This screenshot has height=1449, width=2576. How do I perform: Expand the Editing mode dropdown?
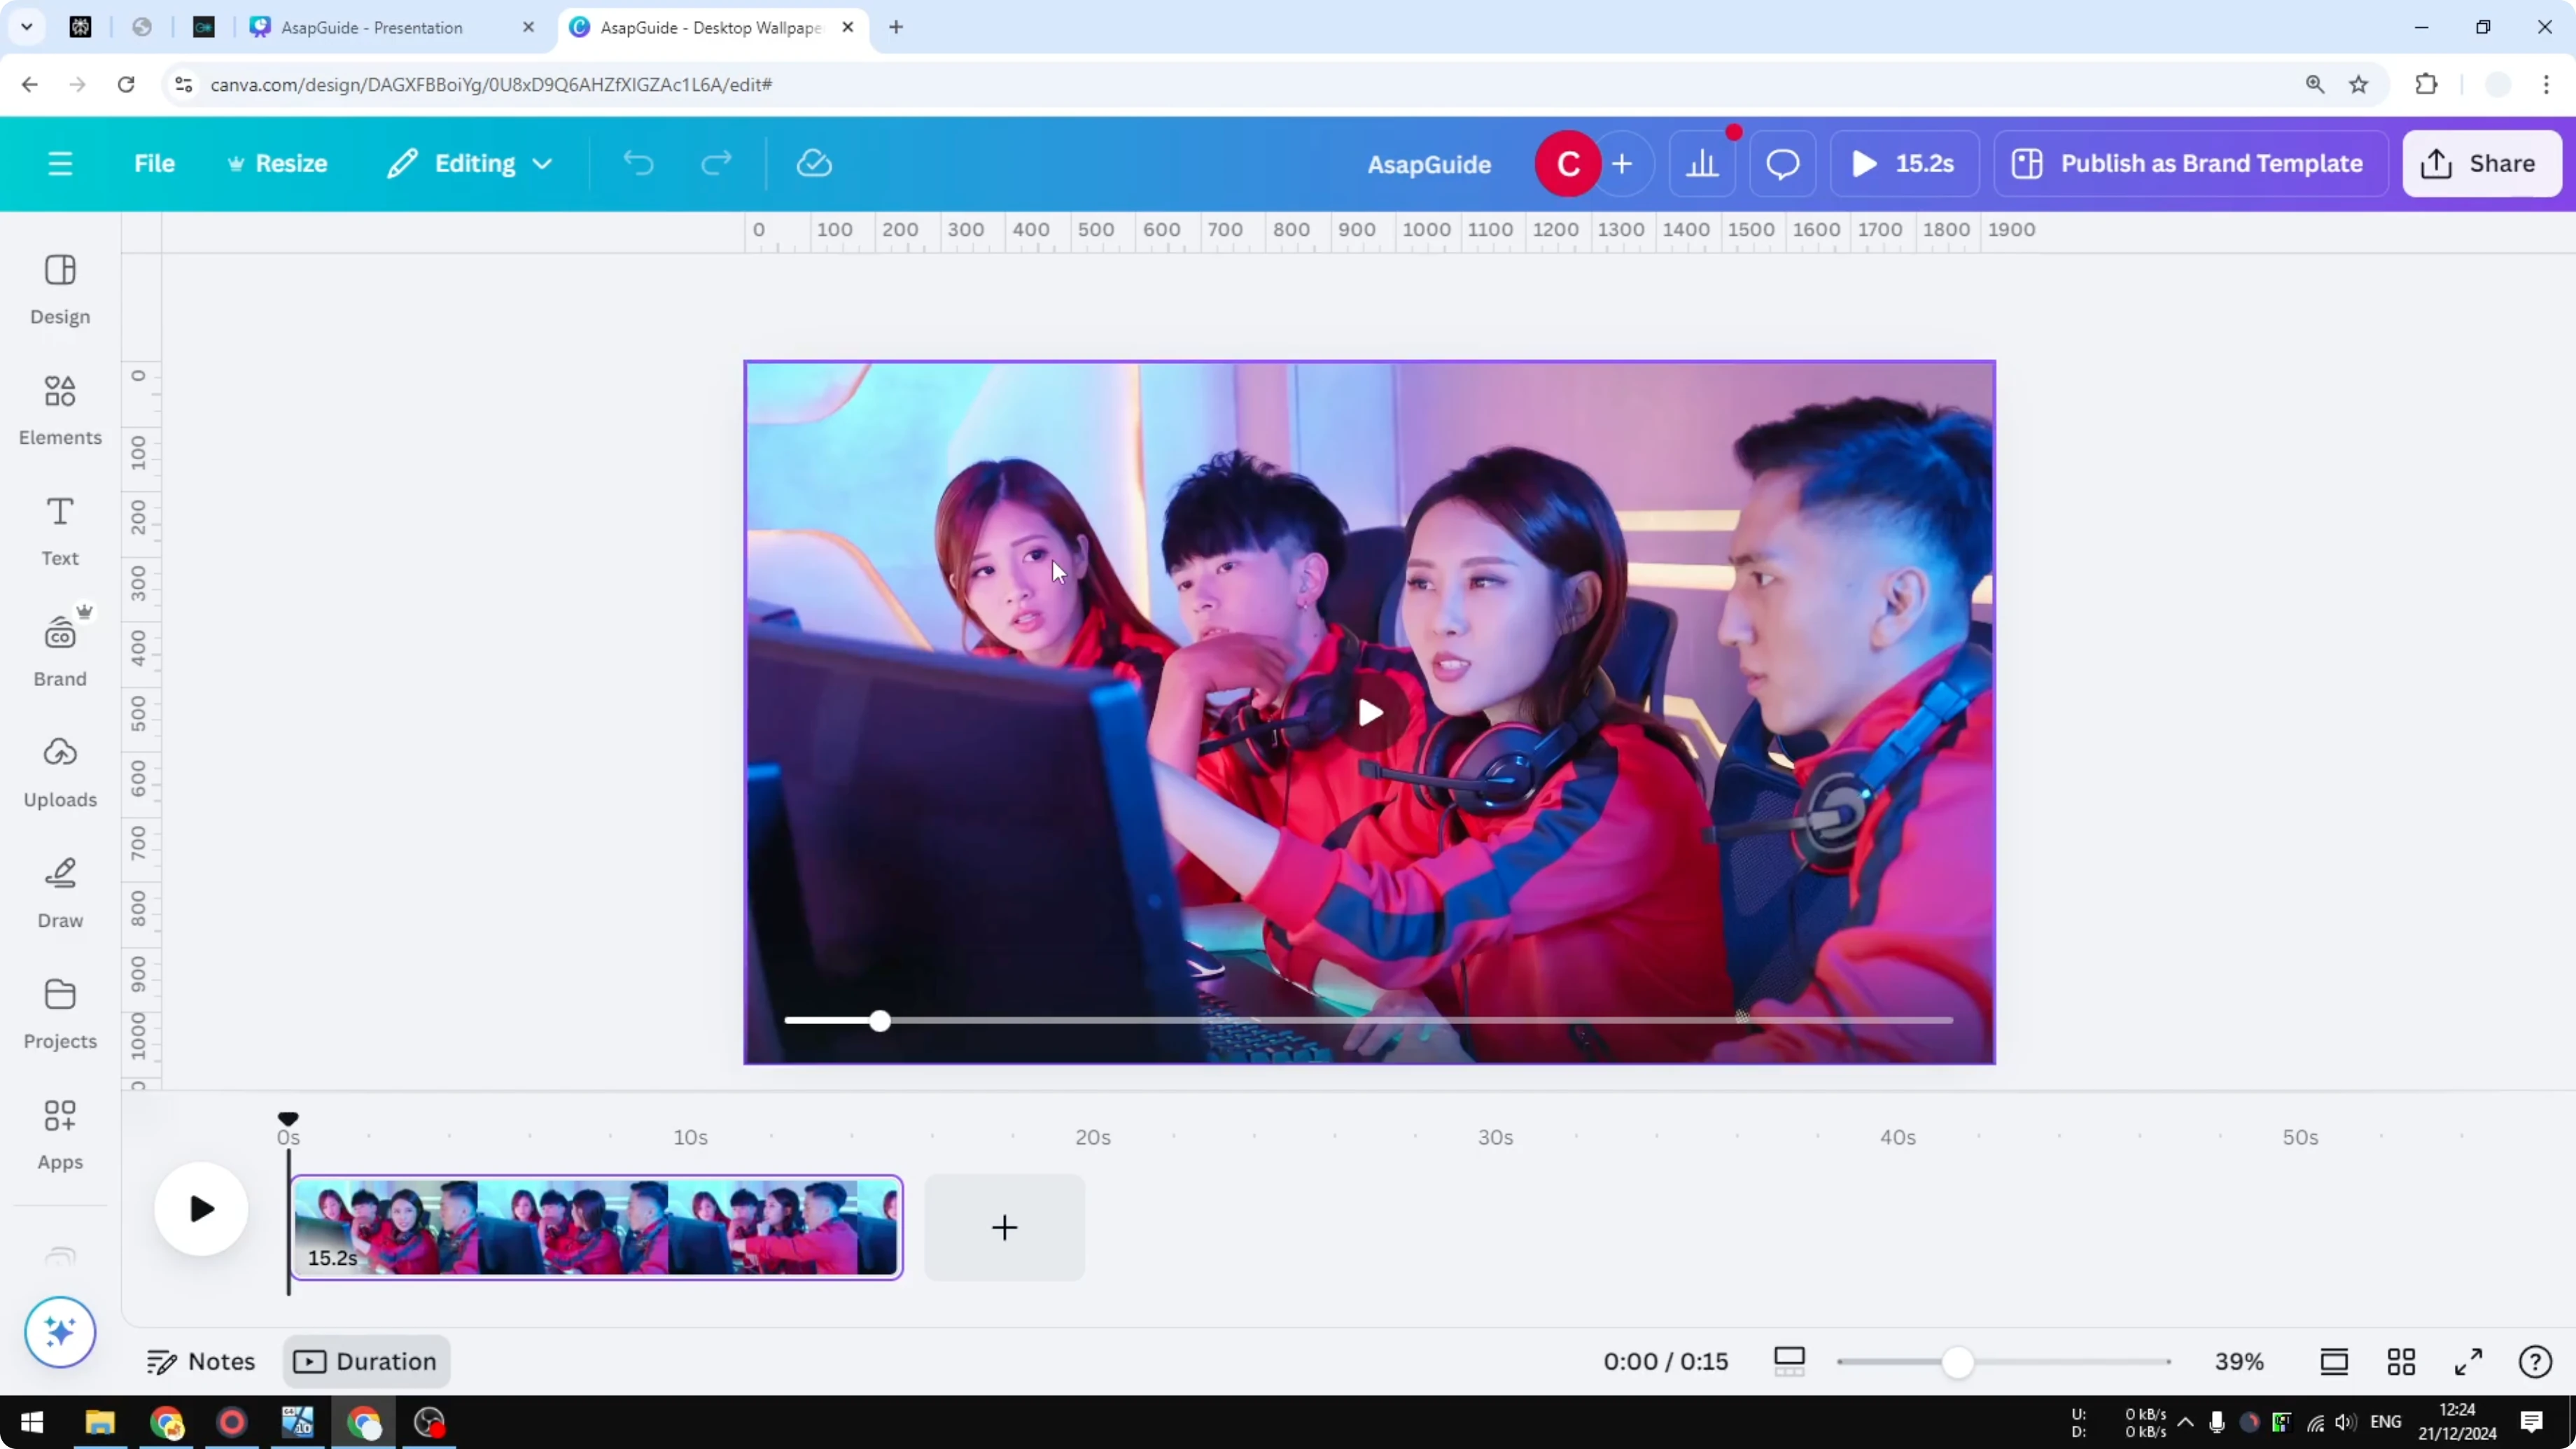click(x=468, y=163)
